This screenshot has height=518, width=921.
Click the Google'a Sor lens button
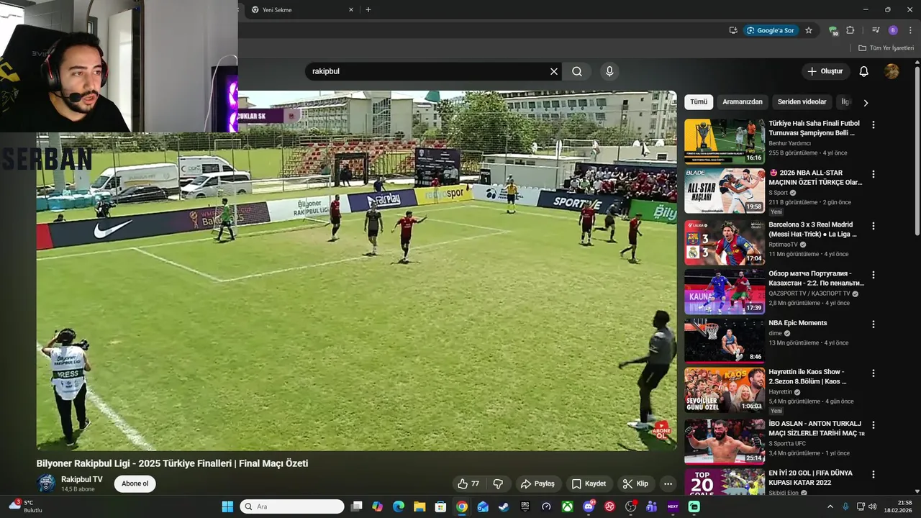click(771, 30)
